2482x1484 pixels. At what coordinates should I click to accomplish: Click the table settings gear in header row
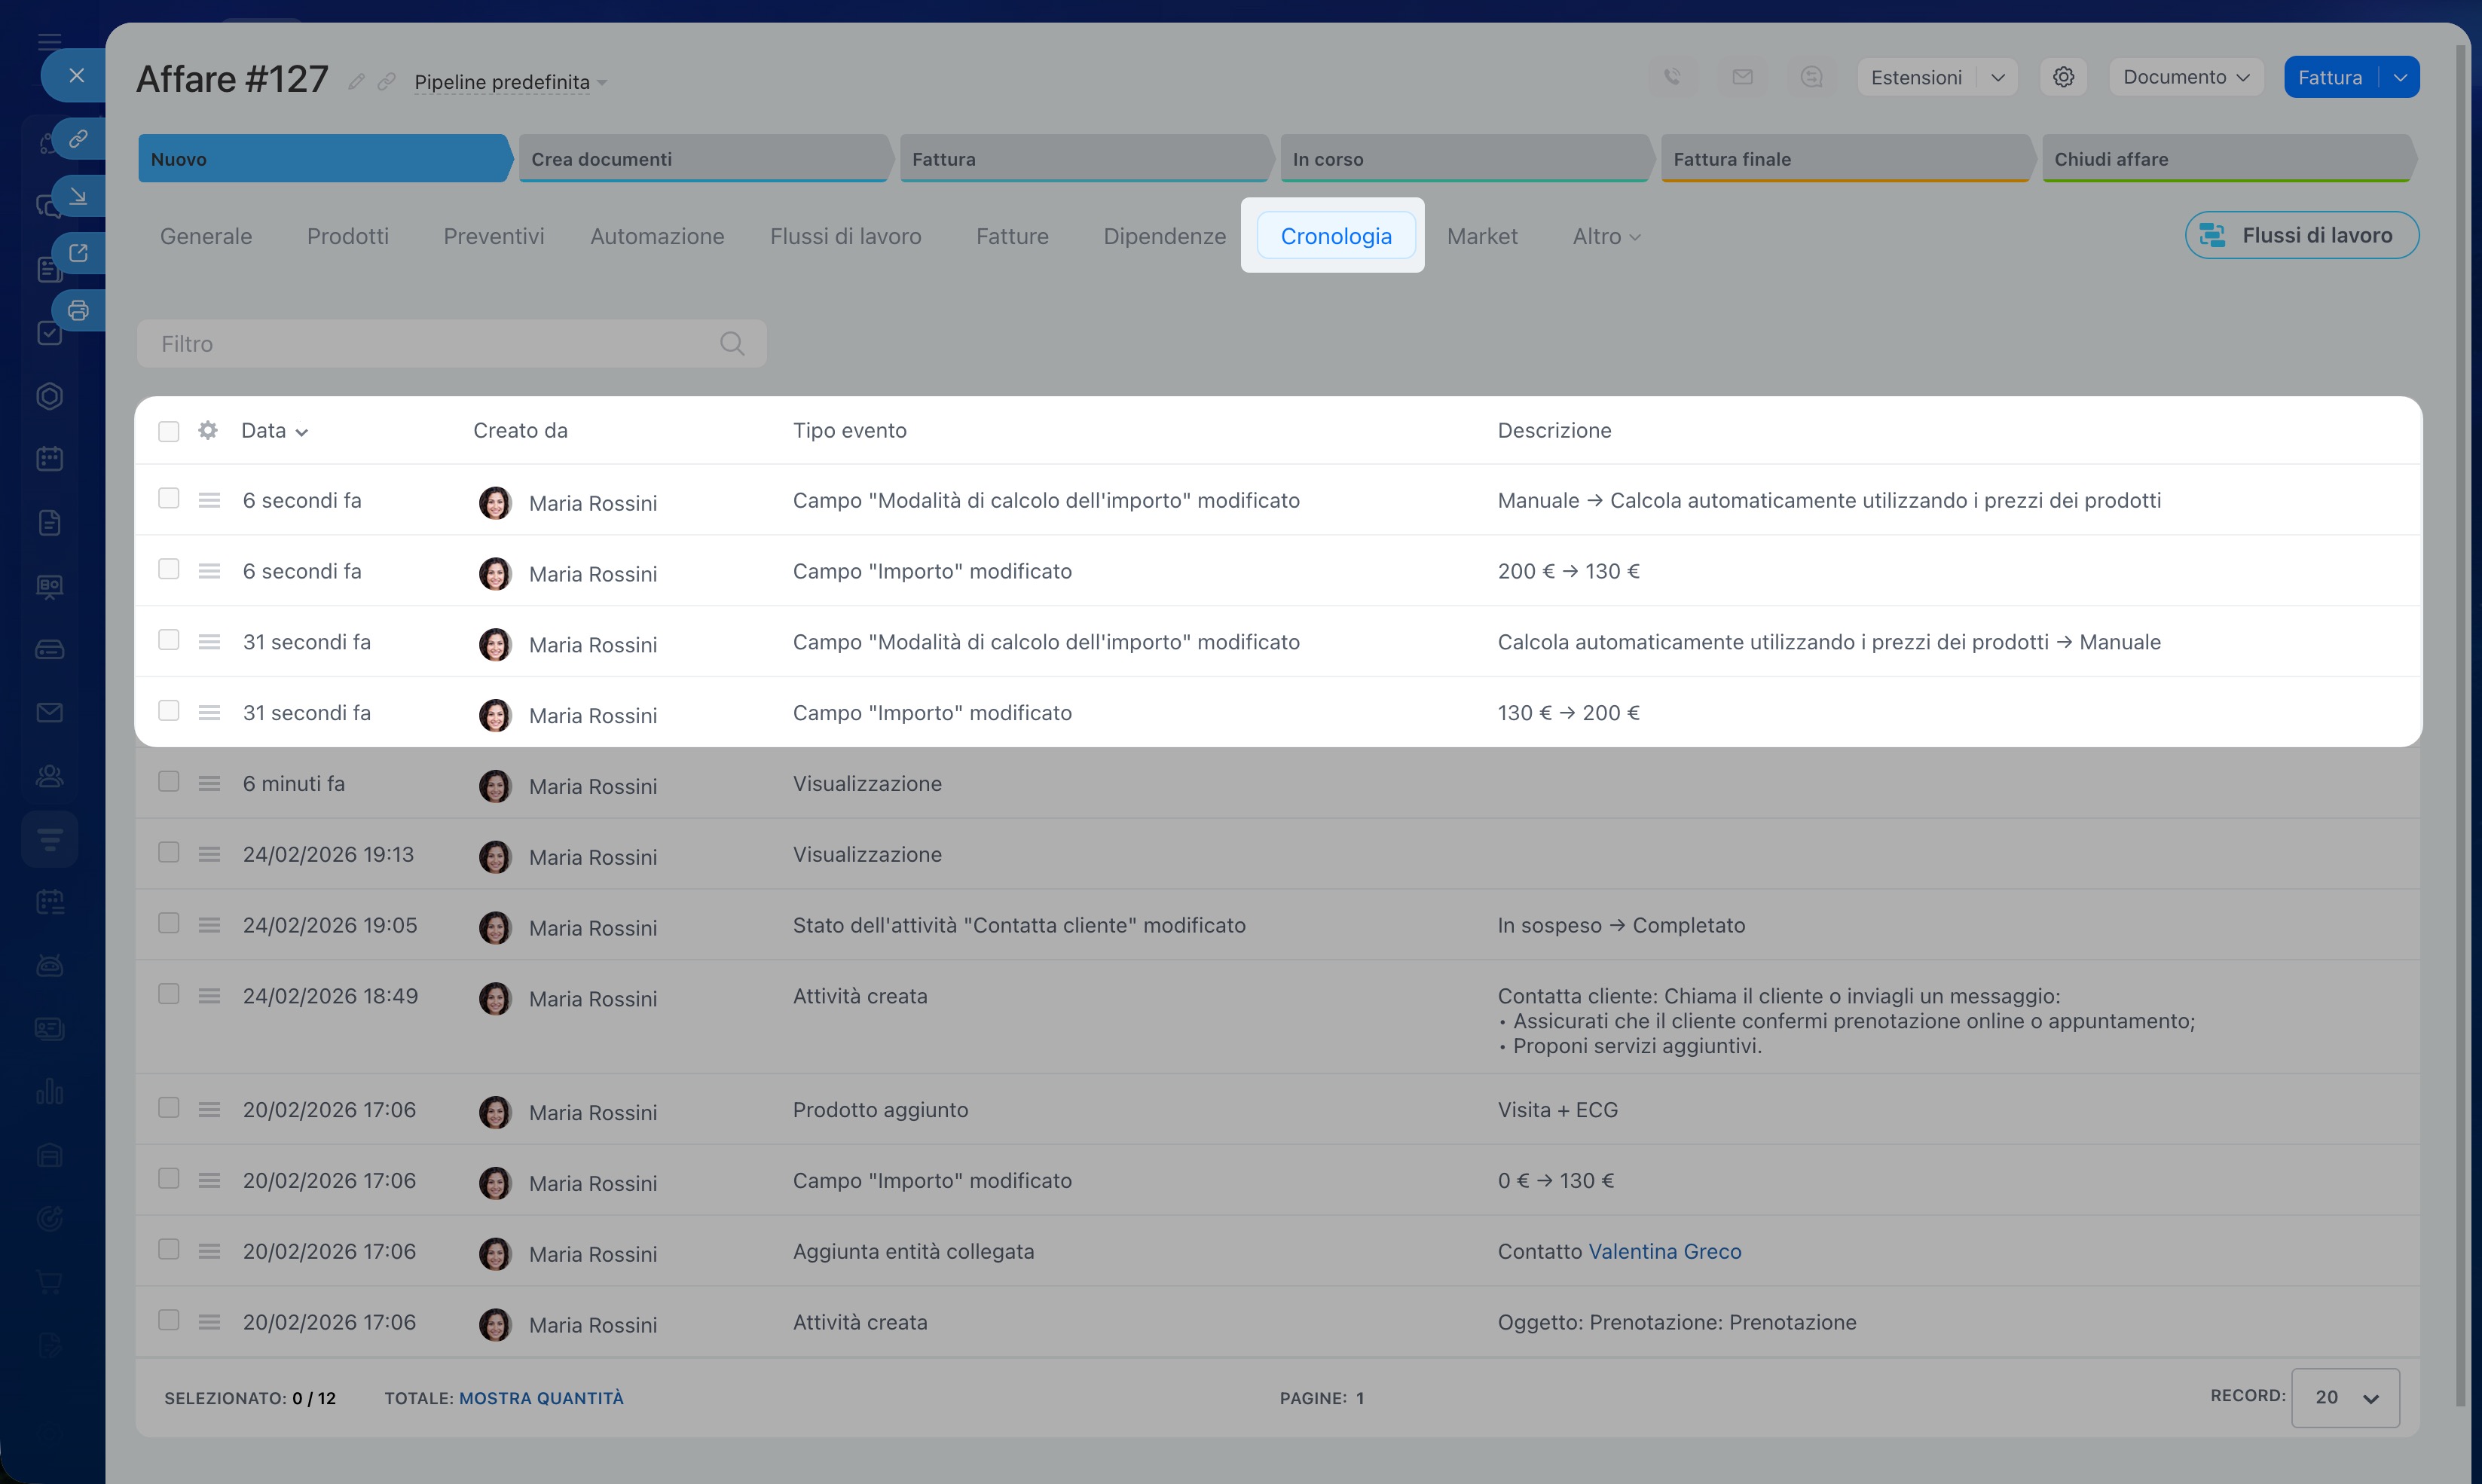coord(208,430)
